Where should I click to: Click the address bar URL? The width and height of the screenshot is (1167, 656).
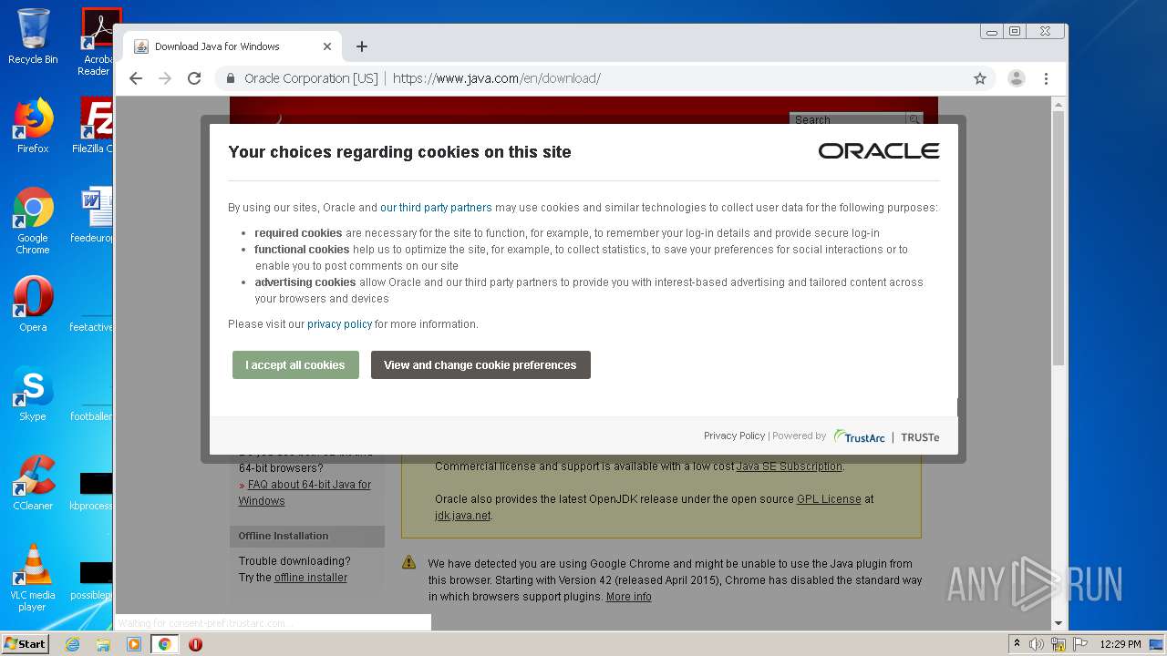coord(497,78)
